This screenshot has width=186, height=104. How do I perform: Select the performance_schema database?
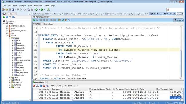click(x=19, y=31)
